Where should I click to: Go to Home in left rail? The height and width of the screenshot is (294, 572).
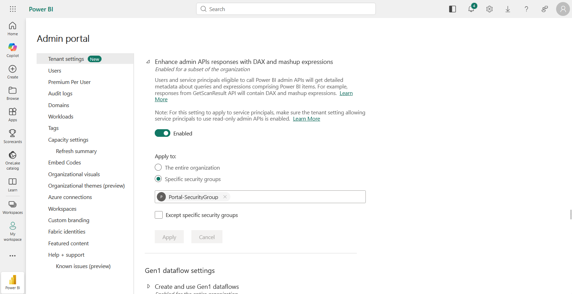point(13,29)
